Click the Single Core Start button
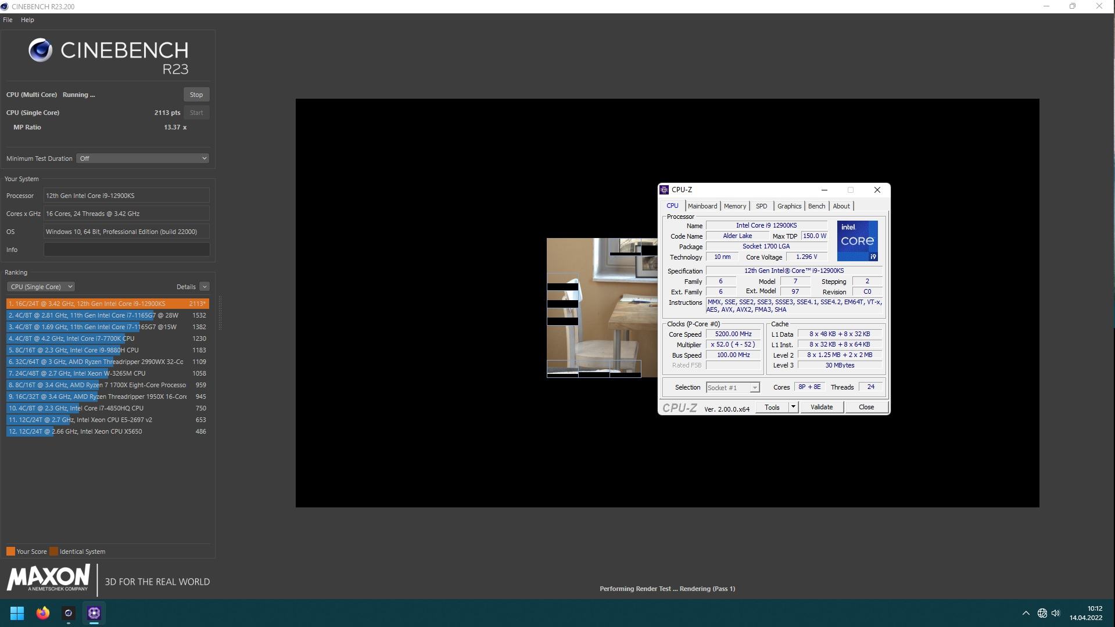This screenshot has height=627, width=1115. coord(196,113)
